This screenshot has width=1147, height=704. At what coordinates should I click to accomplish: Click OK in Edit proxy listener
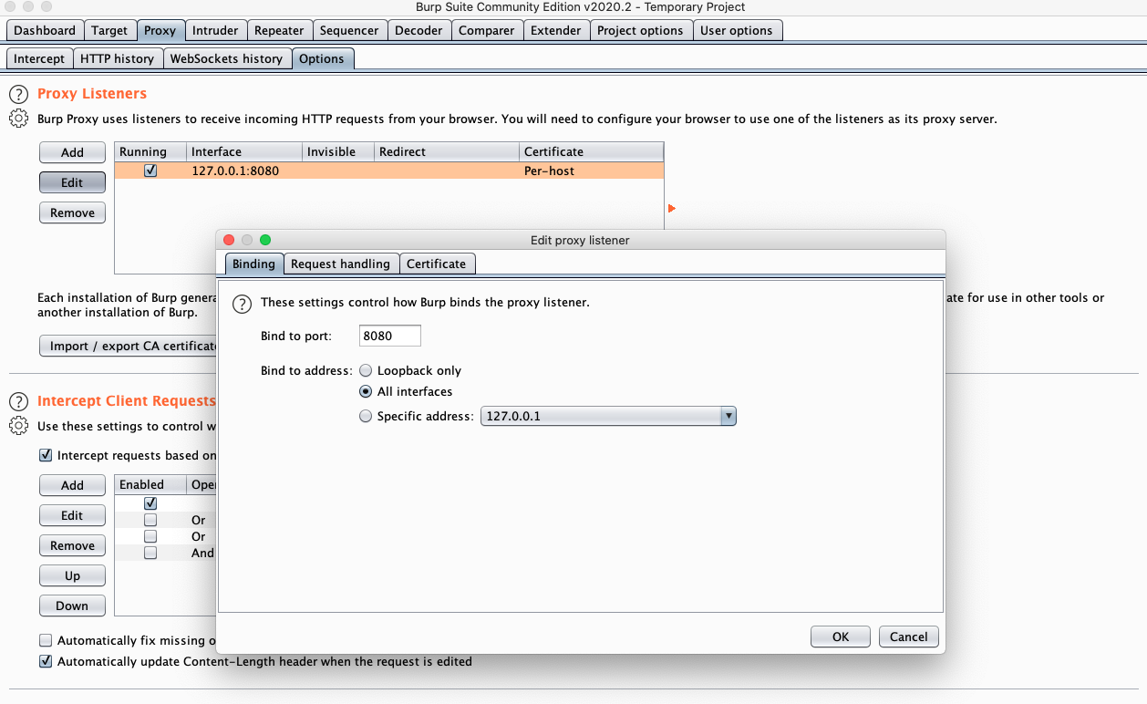[841, 637]
